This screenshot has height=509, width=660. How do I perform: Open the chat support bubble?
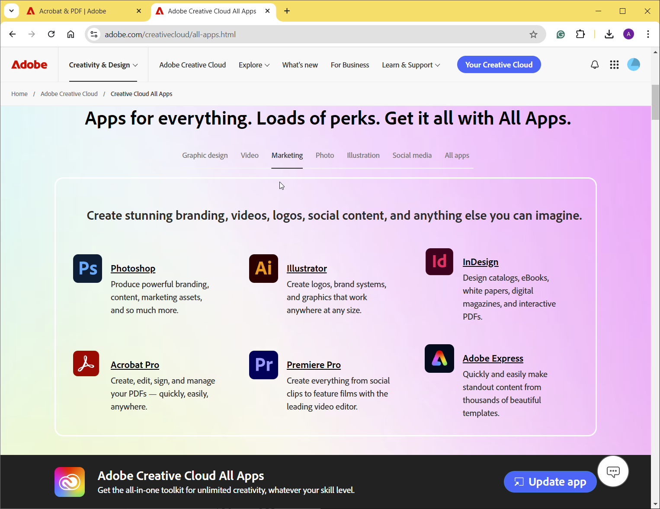tap(613, 471)
